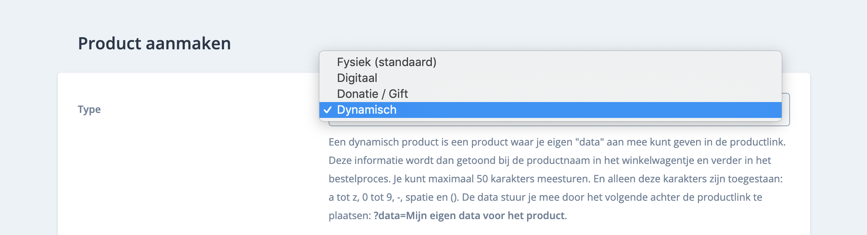Click the Type select box edge behind the list
867x235 pixels.
[786, 110]
